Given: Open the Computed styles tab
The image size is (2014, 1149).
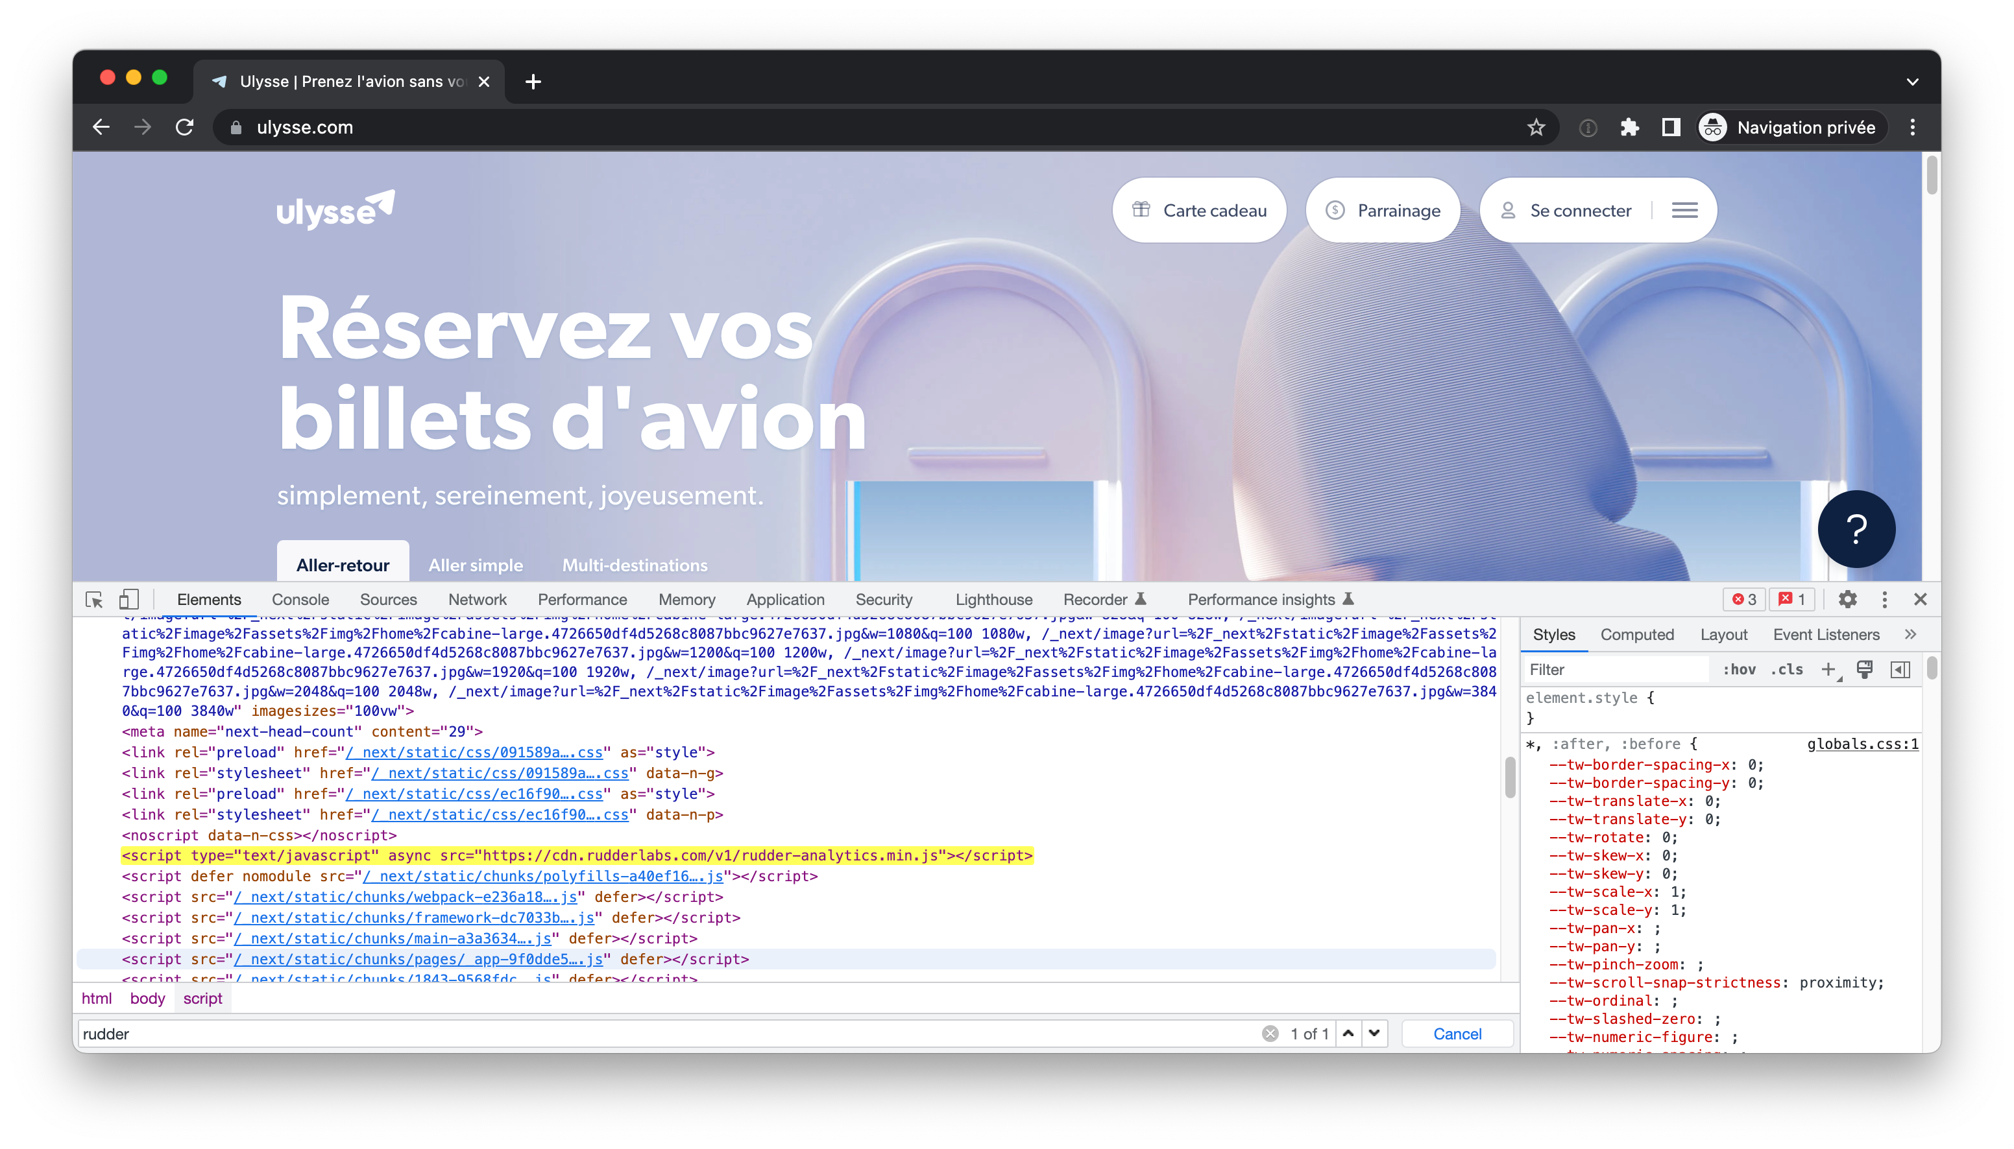Looking at the screenshot, I should pos(1636,634).
